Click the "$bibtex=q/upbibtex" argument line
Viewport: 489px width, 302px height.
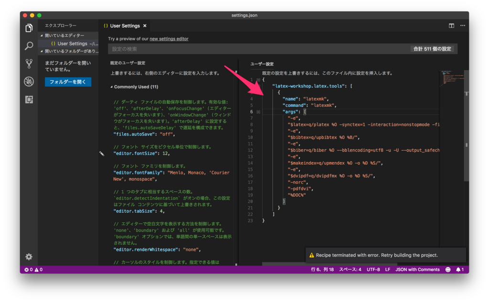tap(324, 137)
